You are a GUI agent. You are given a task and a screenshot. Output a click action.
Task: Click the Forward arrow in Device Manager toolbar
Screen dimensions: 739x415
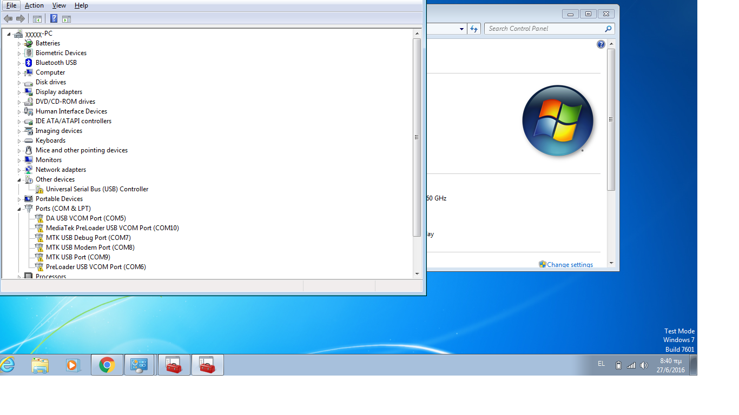21,19
